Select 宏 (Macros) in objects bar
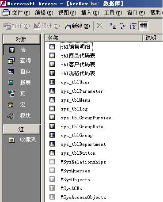163x202 pixels. coord(21,105)
